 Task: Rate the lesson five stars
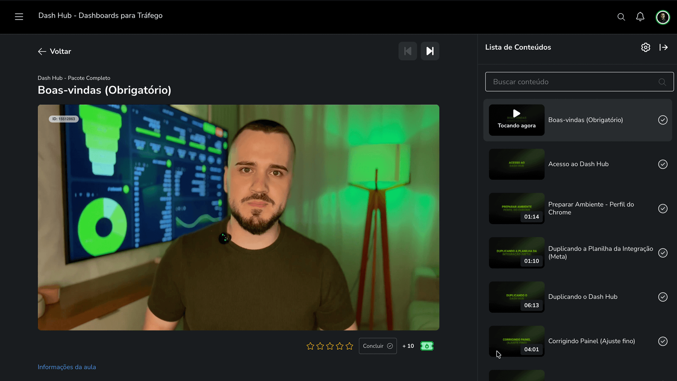[349, 346]
